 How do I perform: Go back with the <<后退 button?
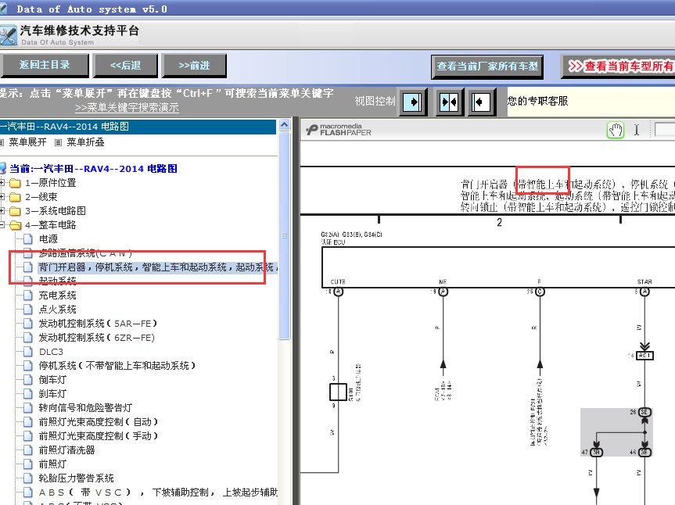pyautogui.click(x=125, y=66)
